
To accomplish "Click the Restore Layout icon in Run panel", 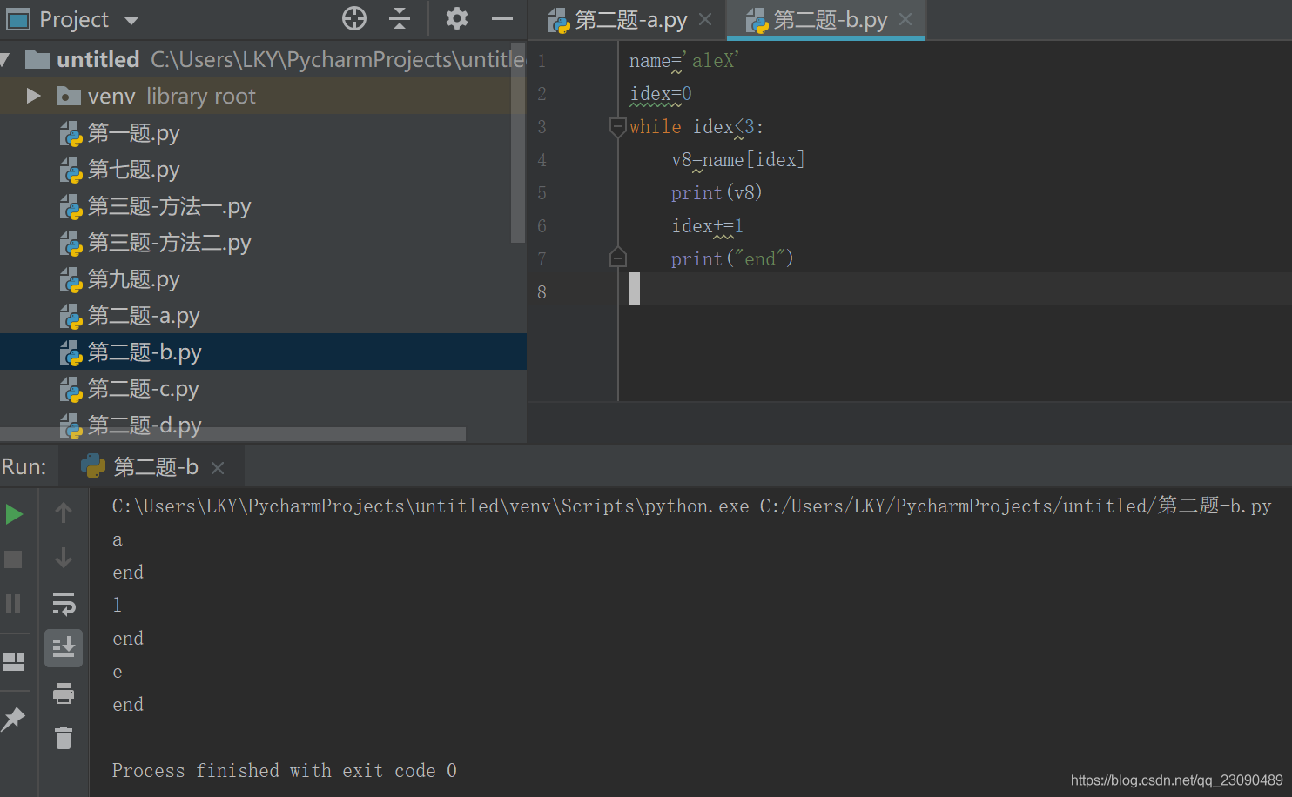I will click(13, 662).
